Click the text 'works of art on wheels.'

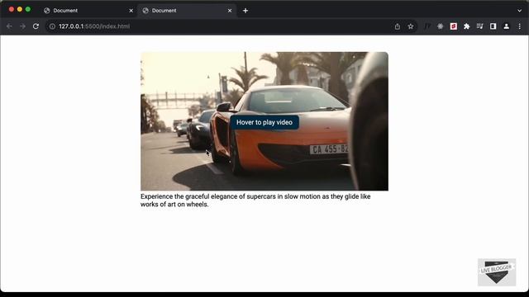tap(174, 205)
